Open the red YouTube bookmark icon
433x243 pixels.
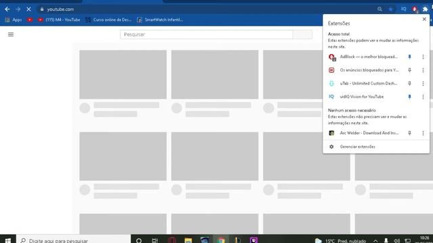(30, 20)
